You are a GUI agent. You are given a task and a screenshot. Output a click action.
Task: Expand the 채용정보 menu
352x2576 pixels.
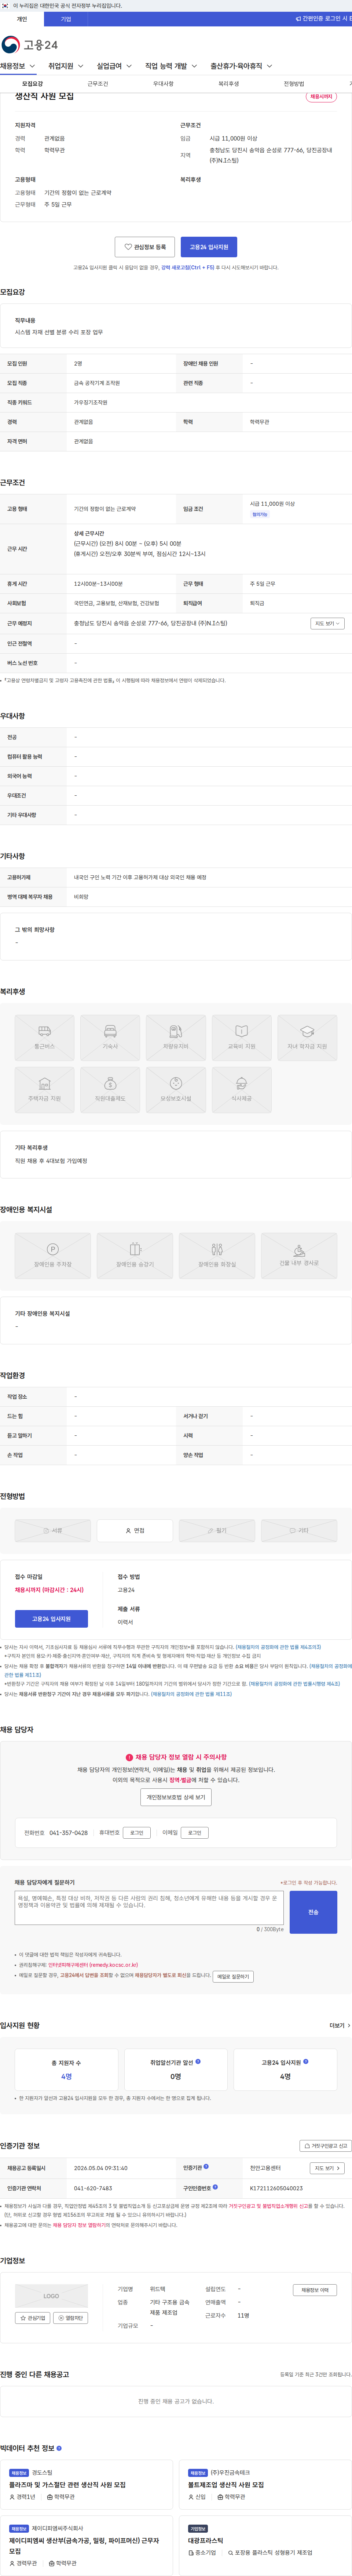[x=18, y=66]
